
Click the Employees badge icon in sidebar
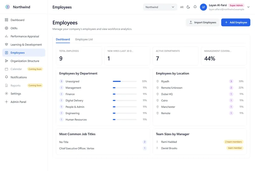click(x=6, y=53)
